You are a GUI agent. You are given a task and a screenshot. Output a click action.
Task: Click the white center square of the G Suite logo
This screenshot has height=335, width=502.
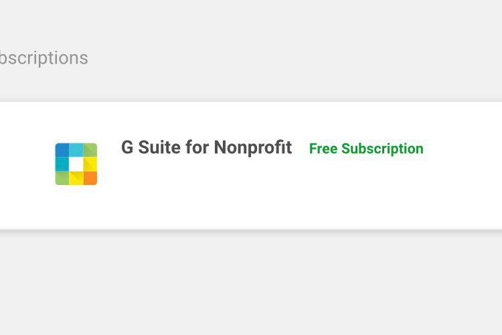(x=76, y=164)
